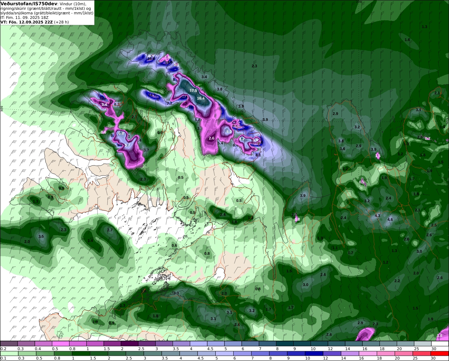449x361 pixels.
Task: Select the 3 grey-green rain legend swatch
Action: pos(153,354)
